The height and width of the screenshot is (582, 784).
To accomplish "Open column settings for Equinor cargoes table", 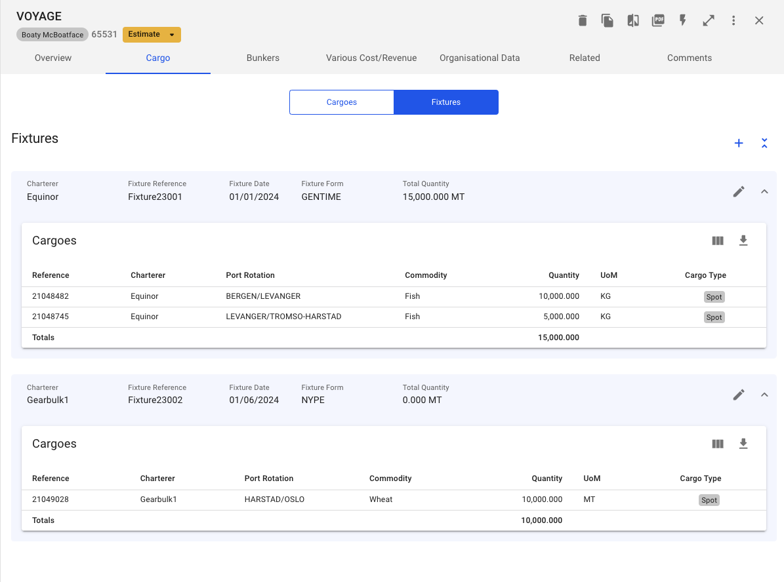I will click(x=718, y=241).
